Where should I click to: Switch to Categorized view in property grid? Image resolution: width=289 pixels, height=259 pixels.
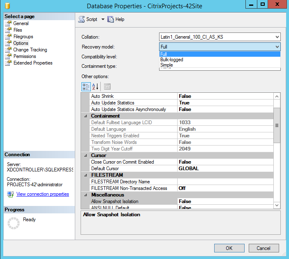click(86, 87)
